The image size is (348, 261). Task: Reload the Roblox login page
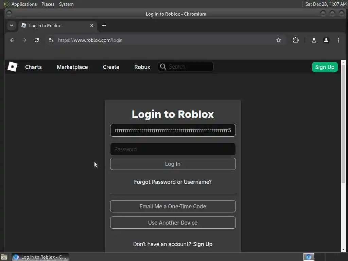point(37,40)
